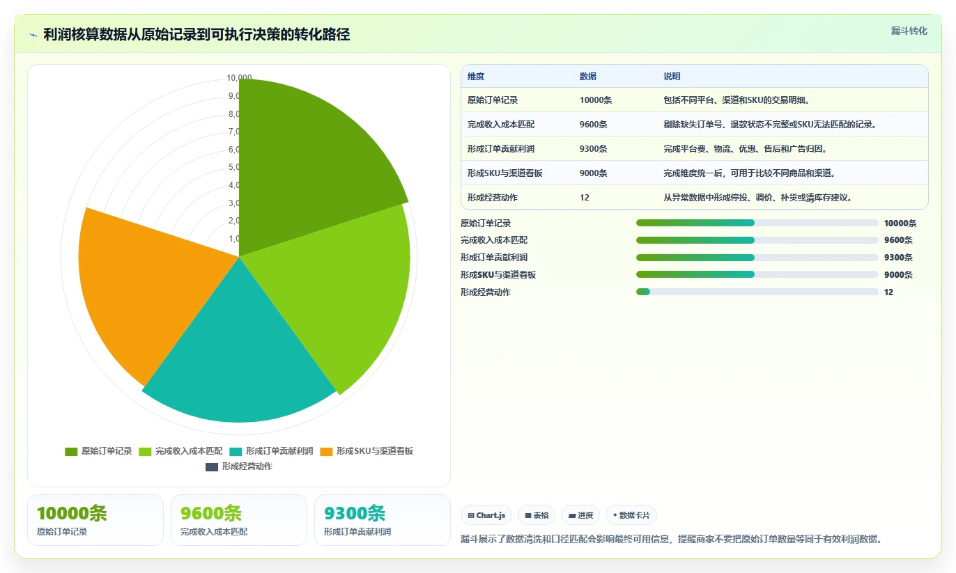Click the 形成经营动作 progress bar
Screen dimensions: 956x573
[757, 292]
